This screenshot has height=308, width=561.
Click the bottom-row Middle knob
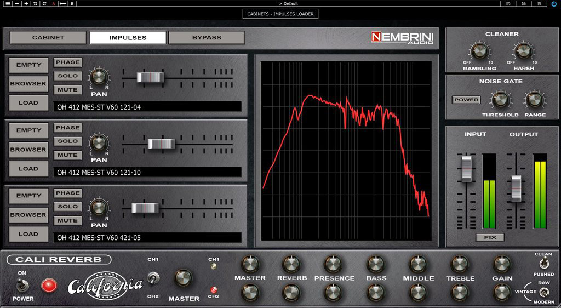[x=417, y=293]
